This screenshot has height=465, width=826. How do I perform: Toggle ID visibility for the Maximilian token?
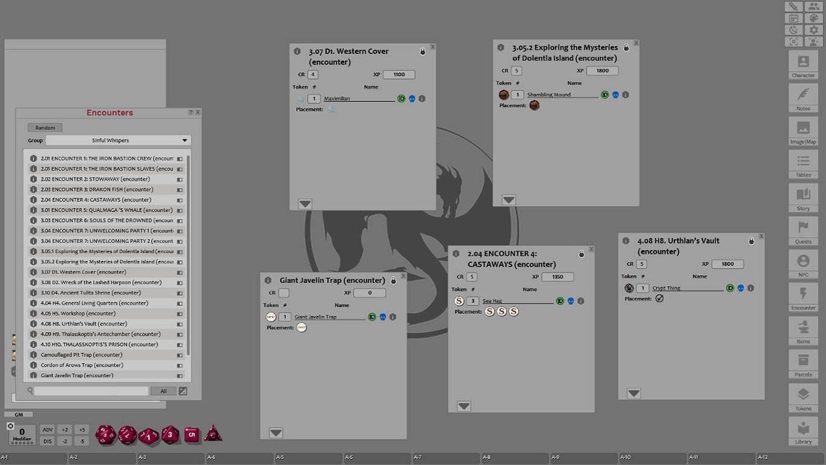pyautogui.click(x=401, y=98)
